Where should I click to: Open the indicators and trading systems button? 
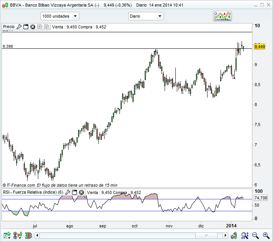pyautogui.click(x=222, y=16)
